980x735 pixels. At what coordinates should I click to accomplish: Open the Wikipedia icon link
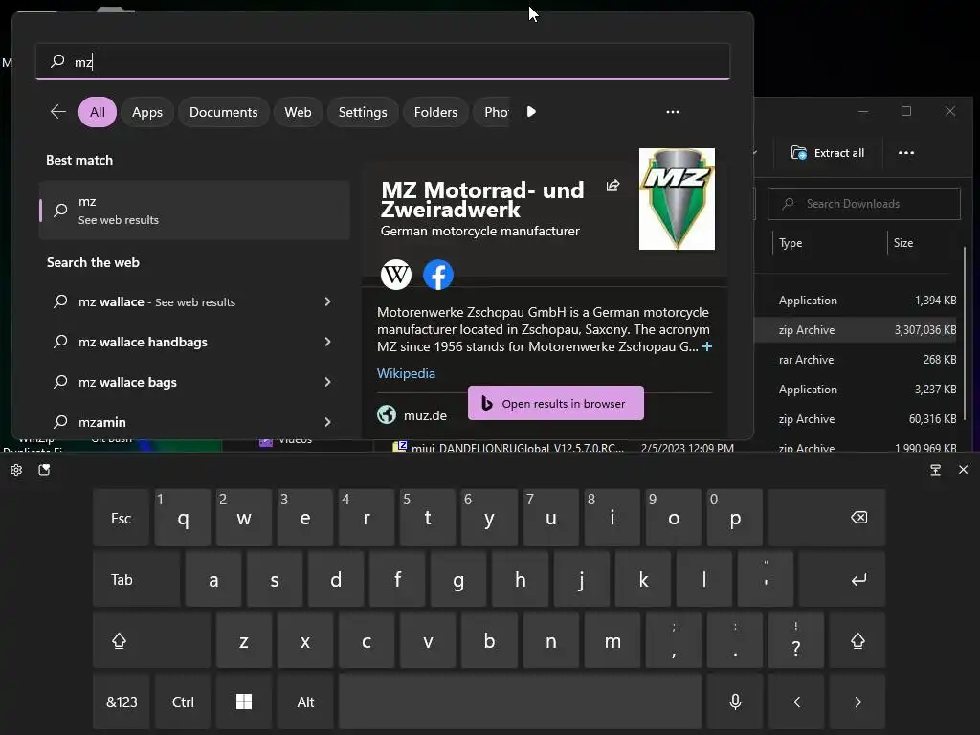tap(396, 275)
